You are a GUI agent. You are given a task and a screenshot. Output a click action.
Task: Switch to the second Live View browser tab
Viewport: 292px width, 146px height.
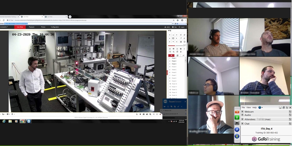pos(56,17)
